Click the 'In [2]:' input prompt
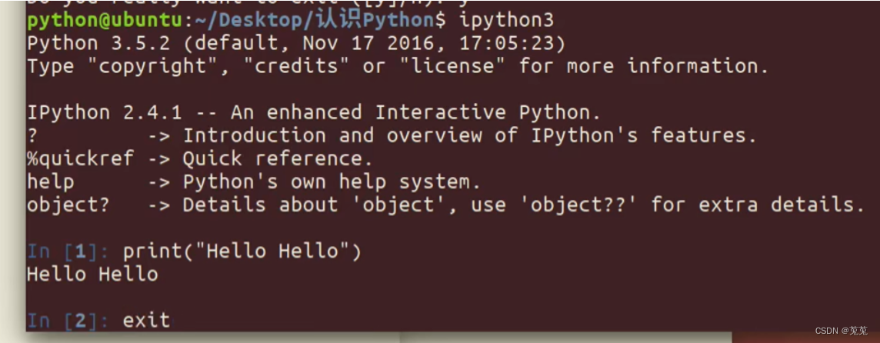Viewport: 880px width, 343px height. 69,321
